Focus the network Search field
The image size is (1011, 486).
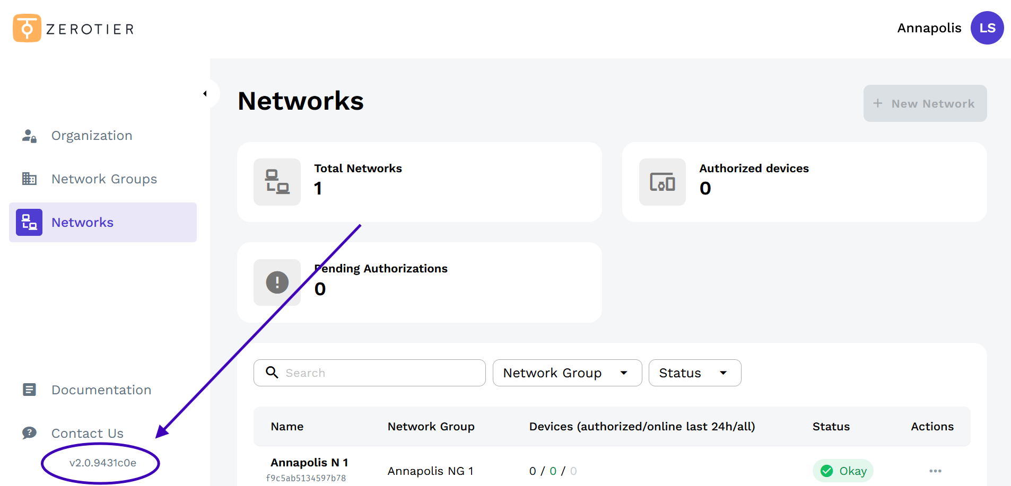point(382,373)
